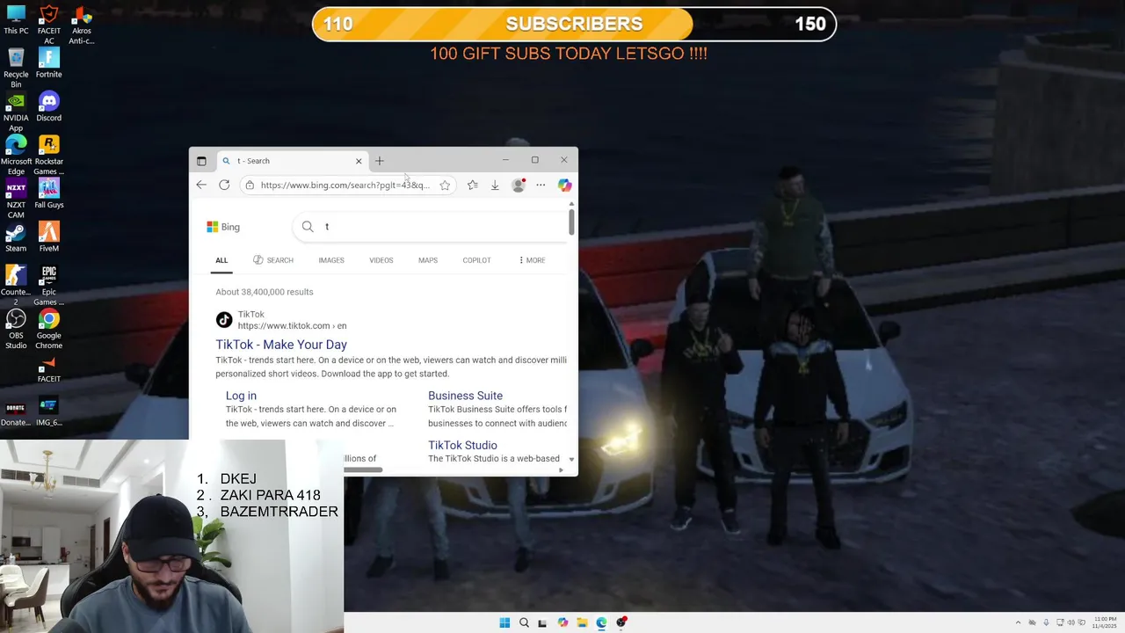Open Edge Downloads panel
This screenshot has height=633, width=1125.
(495, 185)
